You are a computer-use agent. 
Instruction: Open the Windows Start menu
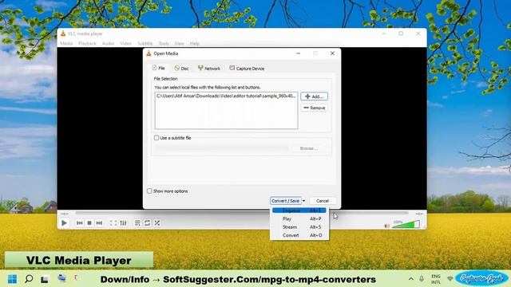tap(13, 279)
